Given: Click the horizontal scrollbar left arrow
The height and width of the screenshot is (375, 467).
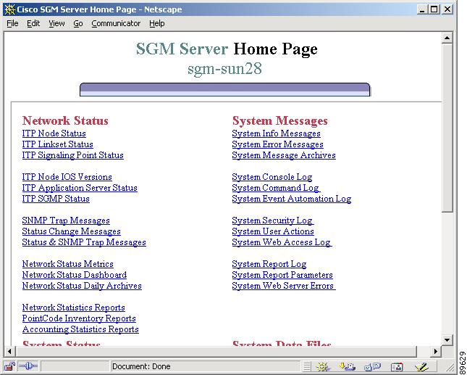Looking at the screenshot, I should [x=9, y=351].
